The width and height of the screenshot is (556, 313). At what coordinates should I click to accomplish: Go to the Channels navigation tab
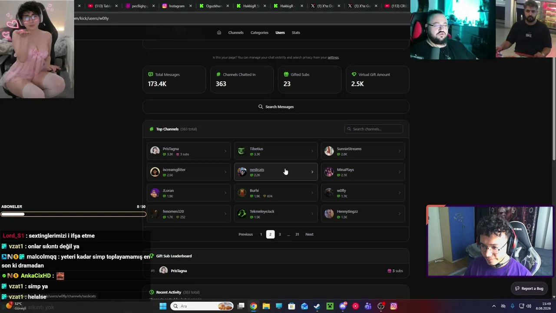point(236,33)
